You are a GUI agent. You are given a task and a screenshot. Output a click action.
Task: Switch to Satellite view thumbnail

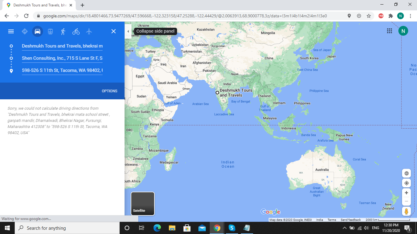click(x=143, y=204)
